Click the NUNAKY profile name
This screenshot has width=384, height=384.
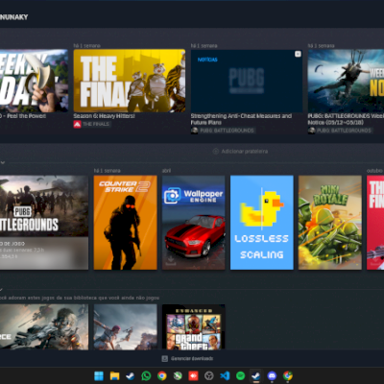pos(14,17)
